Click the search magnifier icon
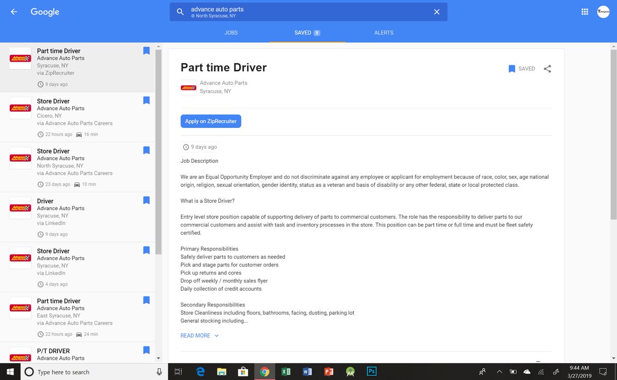The height and width of the screenshot is (380, 617). [x=180, y=12]
